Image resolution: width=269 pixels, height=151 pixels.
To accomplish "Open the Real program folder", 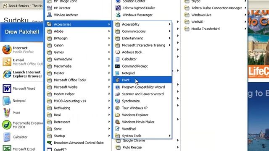I will 78,115.
